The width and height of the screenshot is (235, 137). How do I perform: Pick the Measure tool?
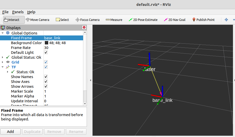pos(114,20)
